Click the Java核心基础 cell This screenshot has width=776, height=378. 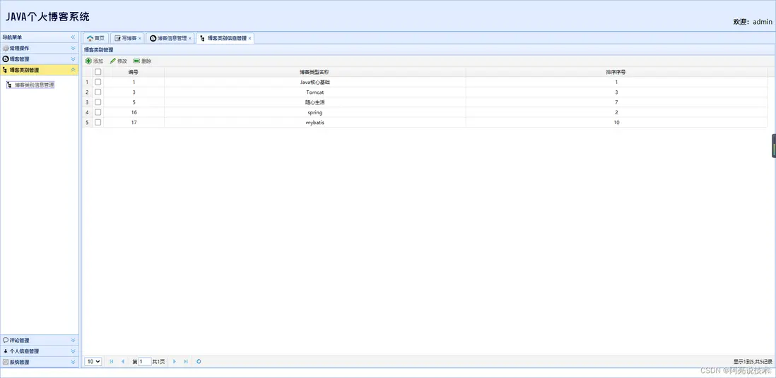coord(314,82)
